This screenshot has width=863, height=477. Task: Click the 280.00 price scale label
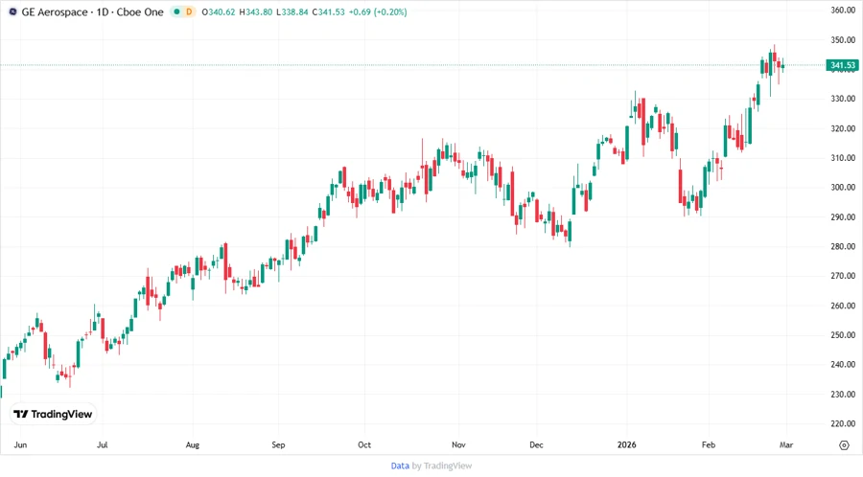[843, 247]
